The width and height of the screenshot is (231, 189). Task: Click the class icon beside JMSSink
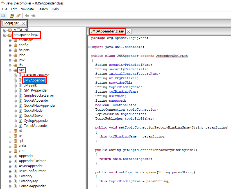pyautogui.click(x=21, y=85)
